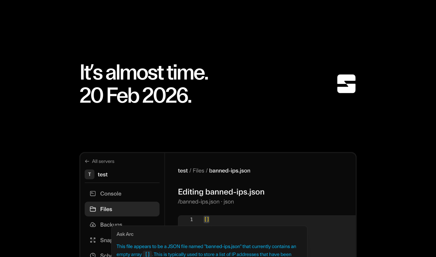
Task: Click line number 1 in editor gutter
Action: coord(191,220)
